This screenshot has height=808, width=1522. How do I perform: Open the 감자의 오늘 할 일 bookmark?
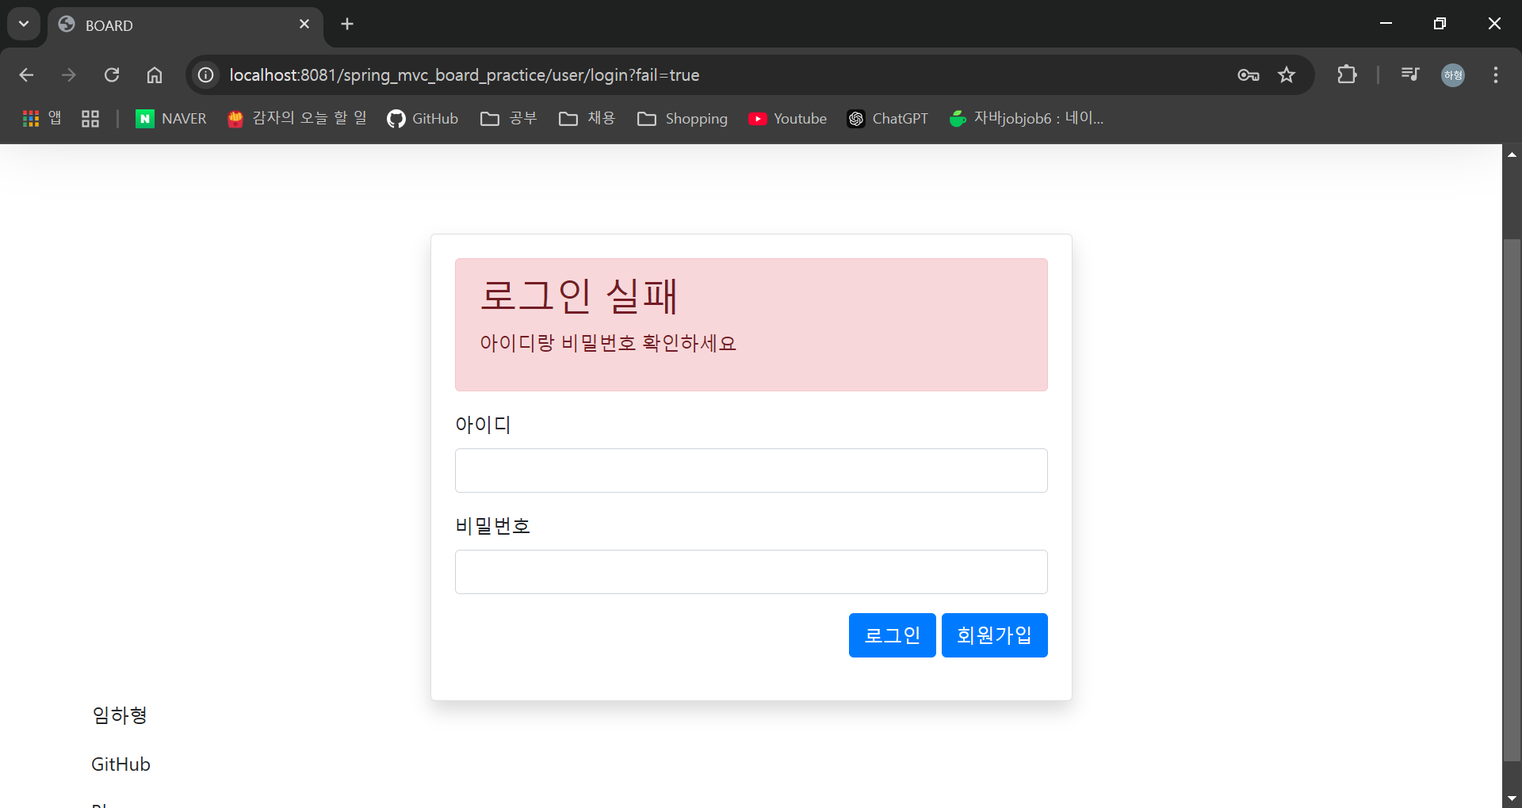[x=297, y=119]
